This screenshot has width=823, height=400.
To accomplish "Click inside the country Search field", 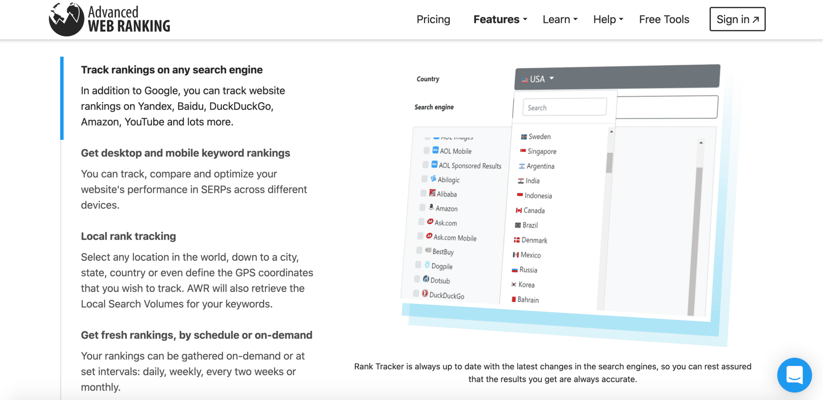I will [x=564, y=107].
